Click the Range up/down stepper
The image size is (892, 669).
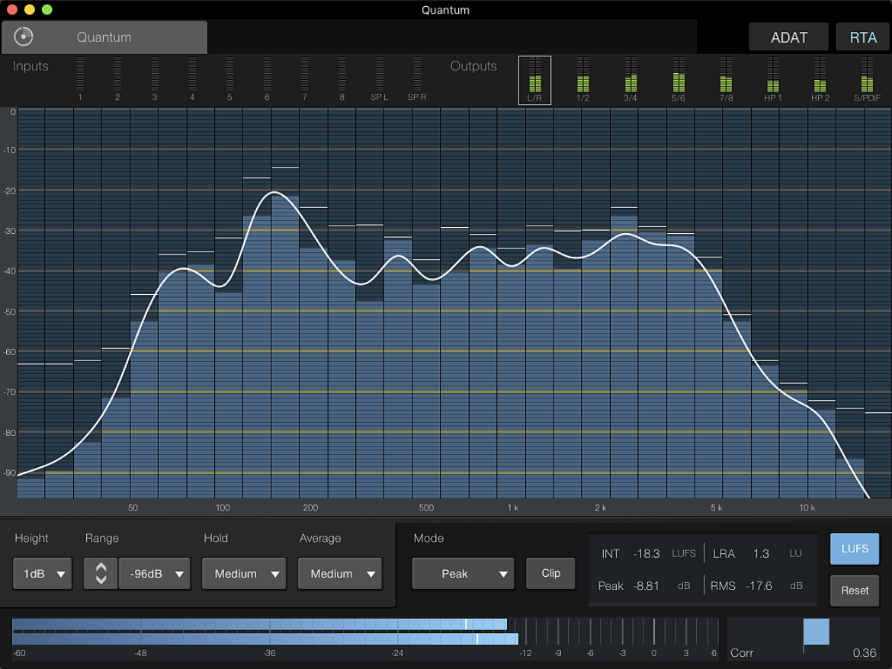pyautogui.click(x=101, y=574)
